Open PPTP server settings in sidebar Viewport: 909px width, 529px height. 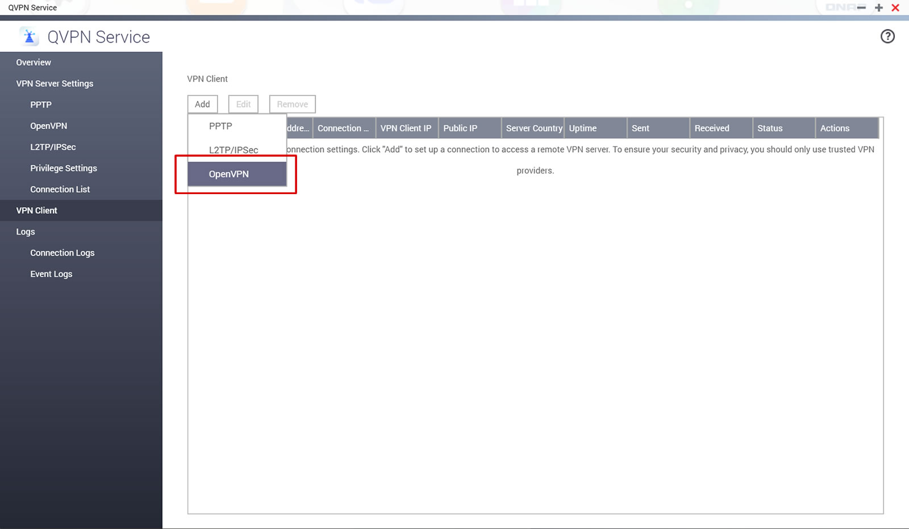pos(81,104)
